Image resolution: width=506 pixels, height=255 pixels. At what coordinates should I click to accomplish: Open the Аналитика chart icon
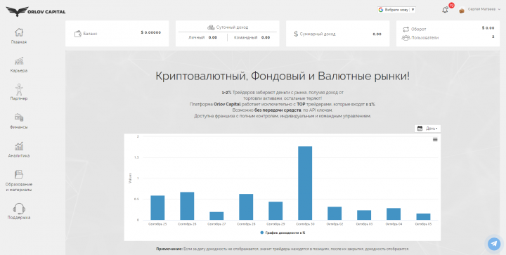pos(19,146)
